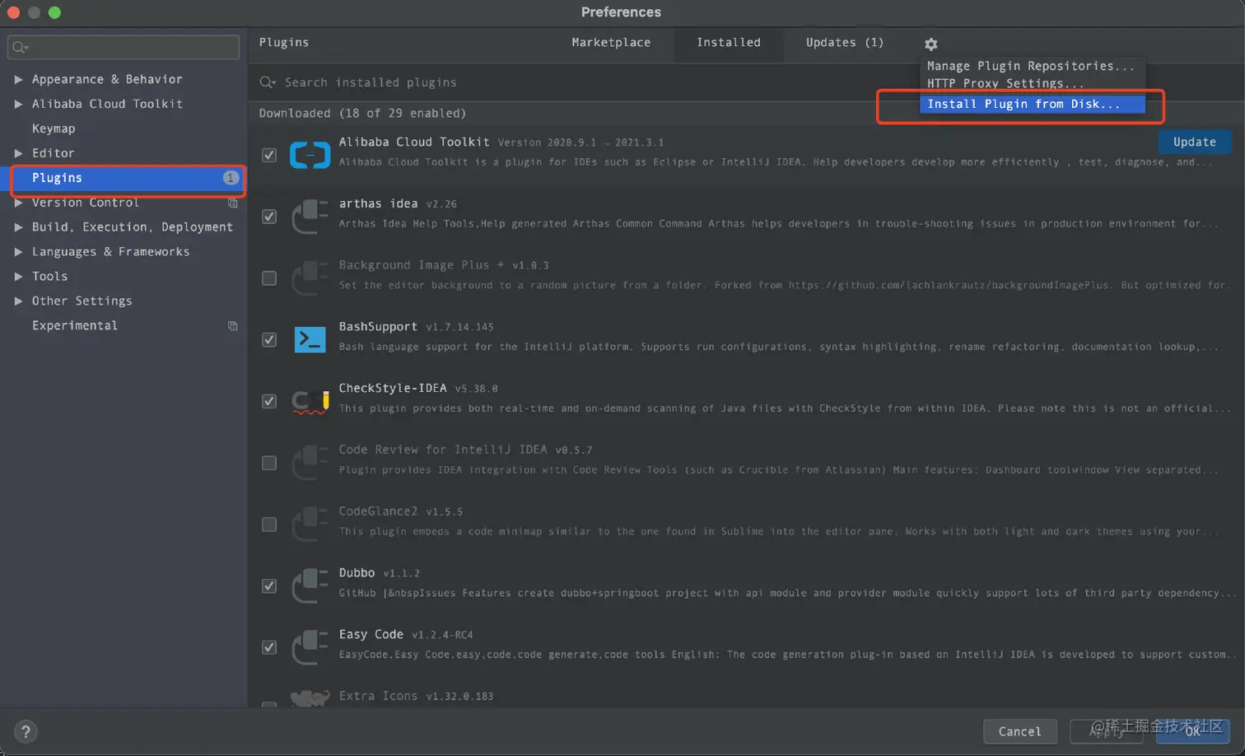The width and height of the screenshot is (1245, 756).
Task: Enable the Background Image Plus plugin
Action: pyautogui.click(x=269, y=278)
